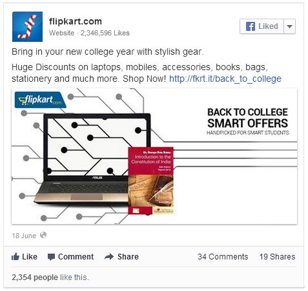Screen dimensions: 308x291
Task: Click the thumbs-up Like icon
Action: point(15,256)
